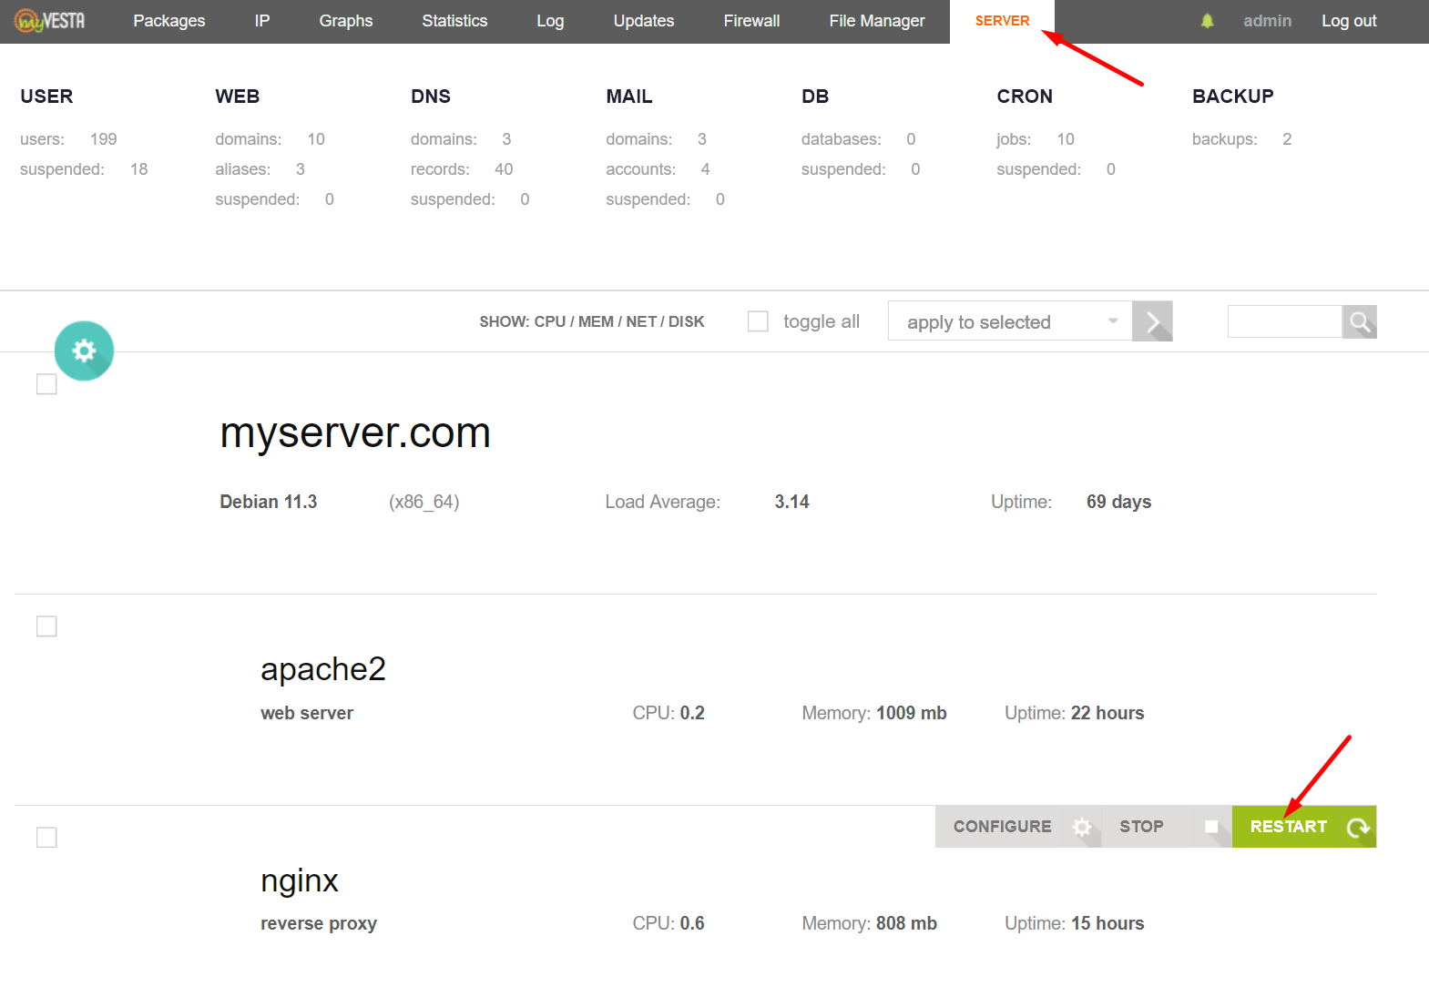
Task: Open the BACKUP section
Action: [1233, 97]
